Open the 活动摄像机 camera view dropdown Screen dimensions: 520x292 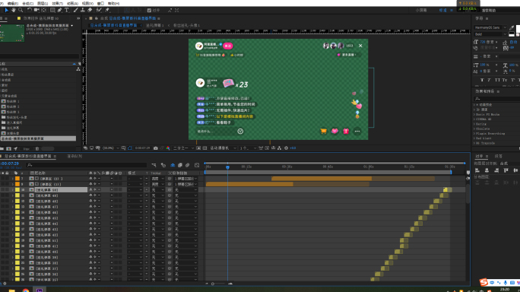click(x=223, y=148)
